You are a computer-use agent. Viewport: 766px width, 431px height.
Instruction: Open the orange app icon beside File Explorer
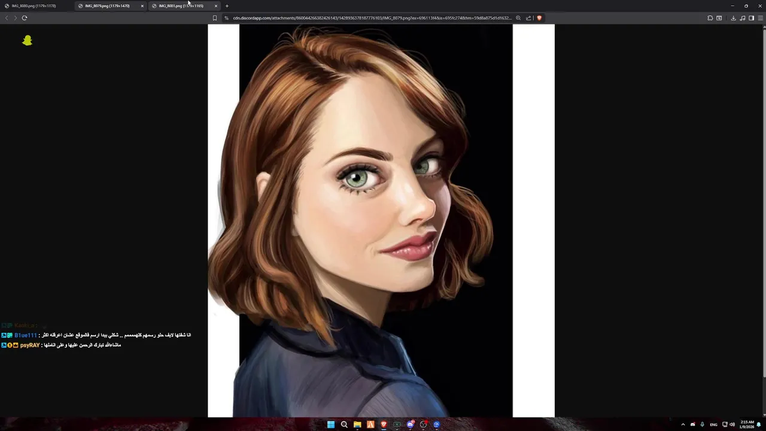pyautogui.click(x=370, y=424)
